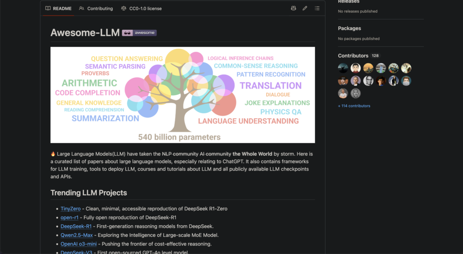The width and height of the screenshot is (463, 254).
Task: Open the cartoon boy red sweater avatar
Action: 355,68
